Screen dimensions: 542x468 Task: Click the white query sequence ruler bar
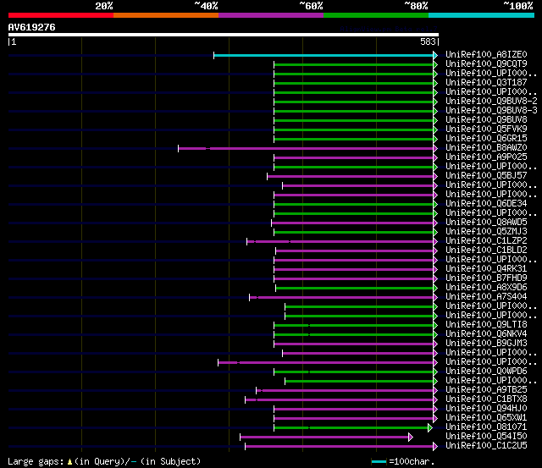[224, 35]
